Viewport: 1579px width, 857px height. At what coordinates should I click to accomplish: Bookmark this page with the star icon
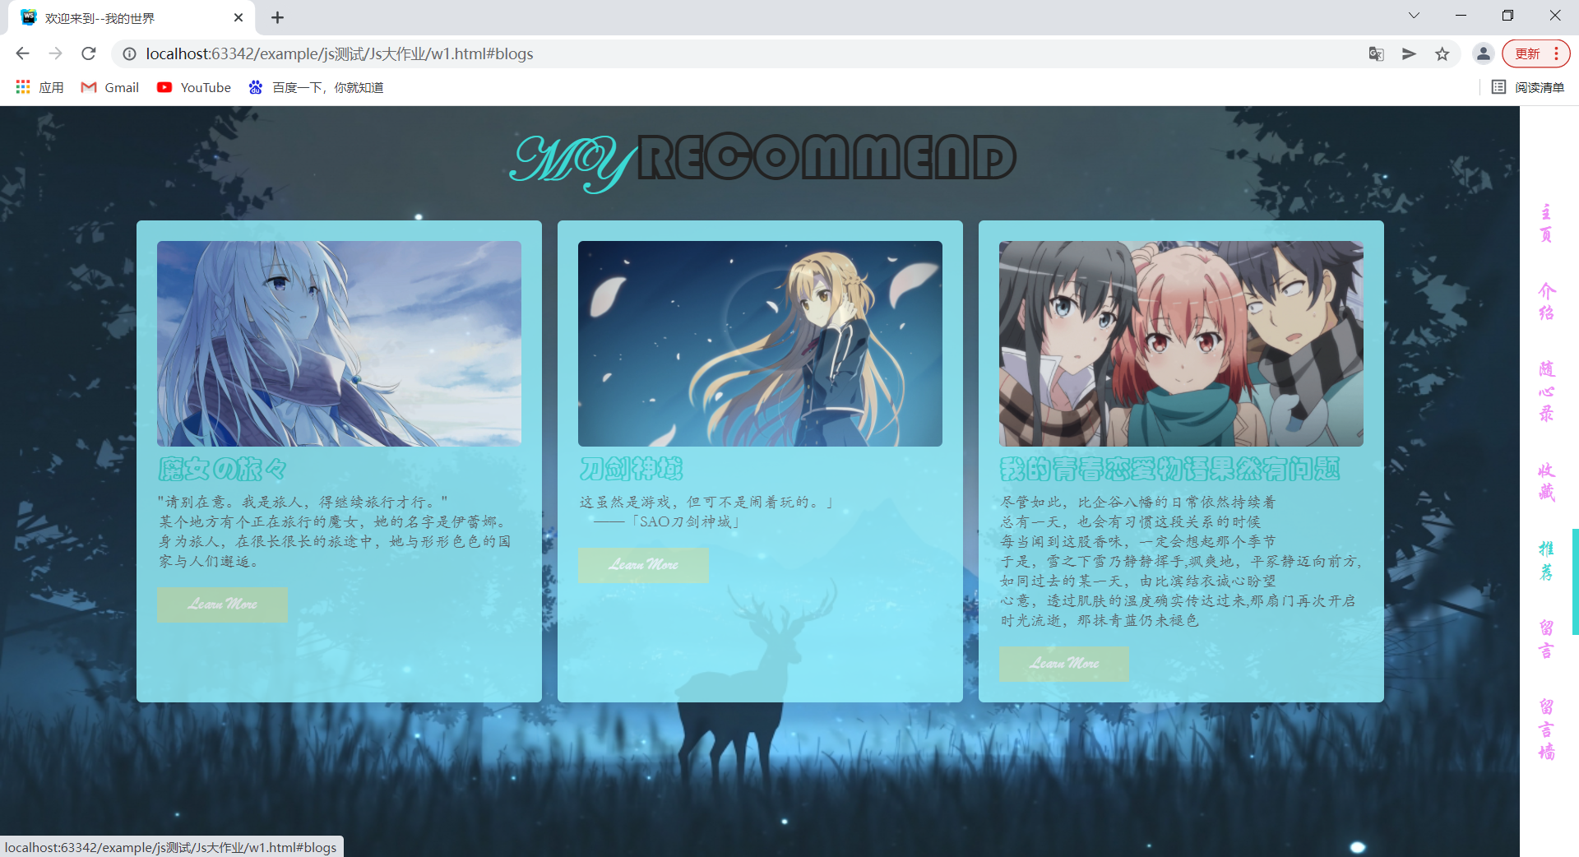(1442, 53)
